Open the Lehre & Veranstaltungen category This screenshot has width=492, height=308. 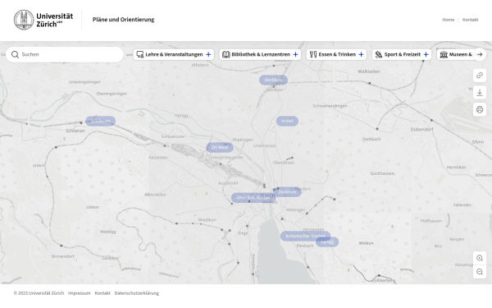click(x=174, y=55)
